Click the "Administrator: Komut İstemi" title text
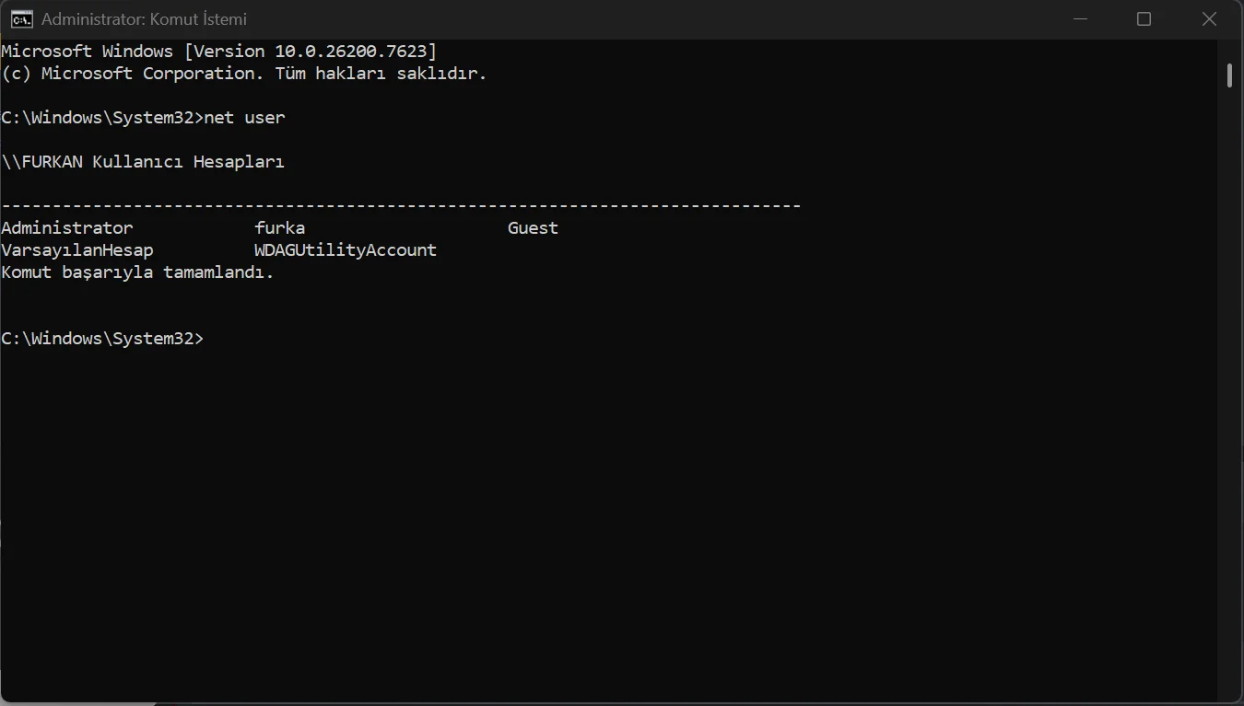The width and height of the screenshot is (1244, 706). click(x=144, y=19)
